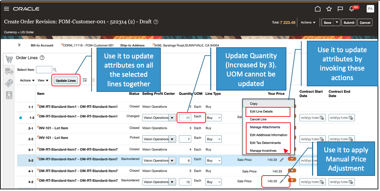This screenshot has height=191, width=380.
Task: Click quantity field showing 7 on line 2-2
Action: 185,139
